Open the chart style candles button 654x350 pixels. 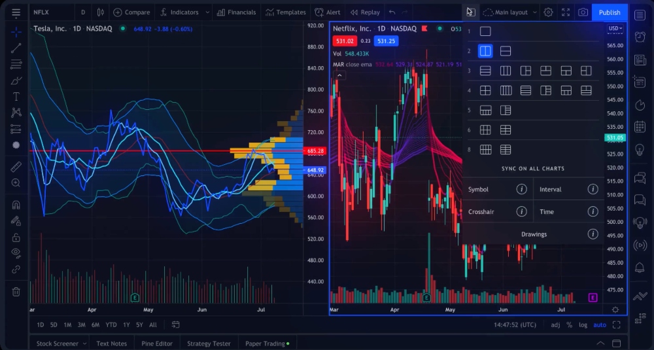(x=101, y=12)
